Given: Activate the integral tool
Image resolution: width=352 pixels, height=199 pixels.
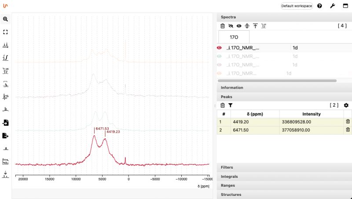Looking at the screenshot, I should point(5,58).
